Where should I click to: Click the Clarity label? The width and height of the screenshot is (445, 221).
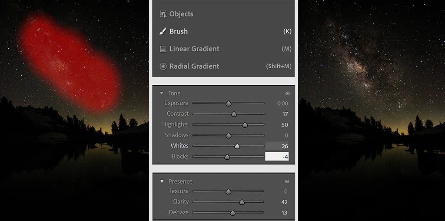(180, 202)
